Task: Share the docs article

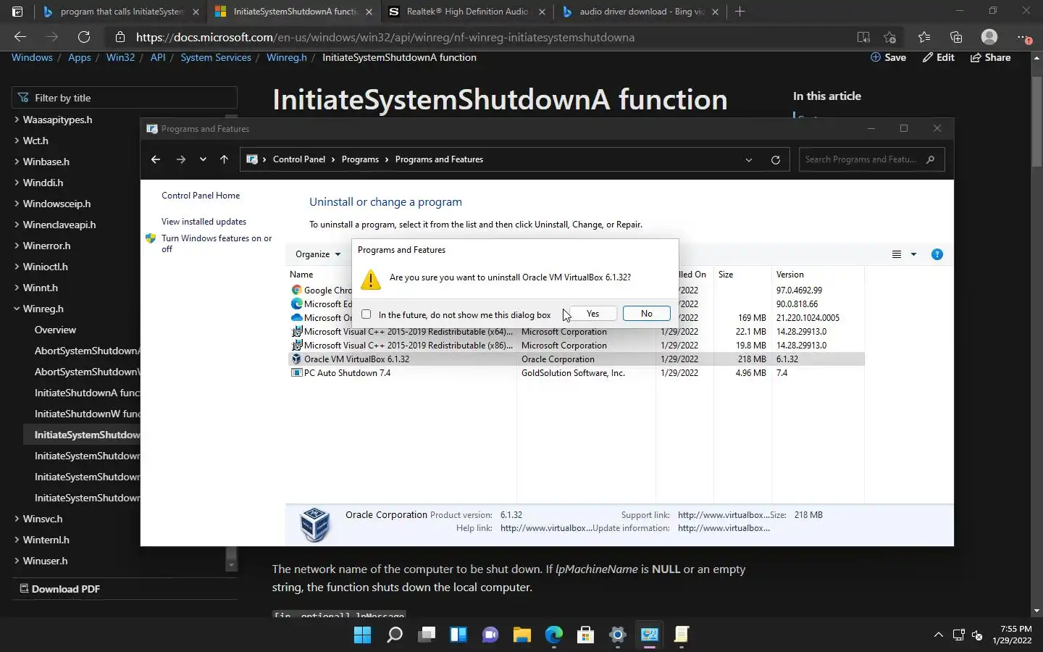Action: pyautogui.click(x=991, y=57)
